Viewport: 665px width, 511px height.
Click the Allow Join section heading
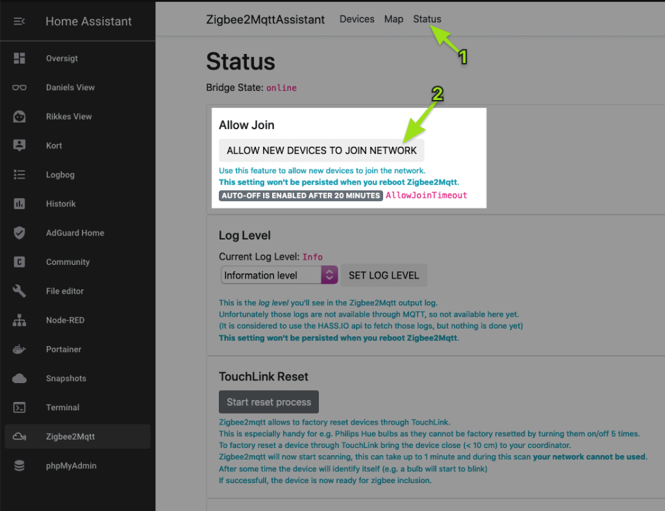point(246,125)
